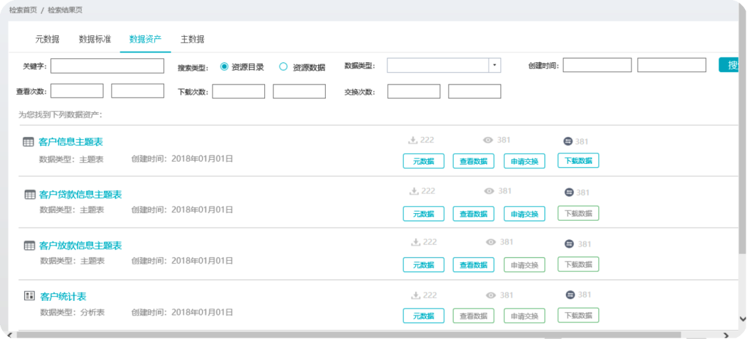747x339 pixels.
Task: Select the 资源数据 radio button
Action: click(x=283, y=66)
